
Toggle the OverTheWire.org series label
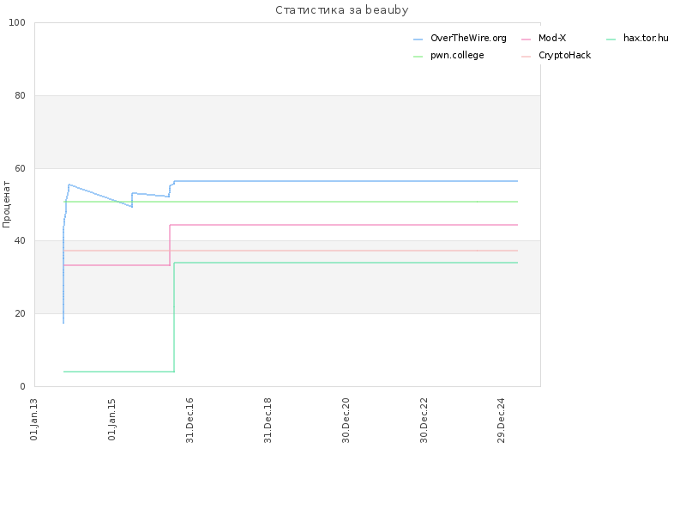pos(468,38)
